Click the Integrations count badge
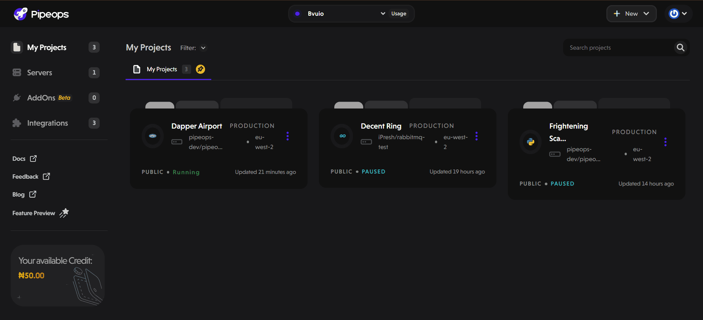 94,123
